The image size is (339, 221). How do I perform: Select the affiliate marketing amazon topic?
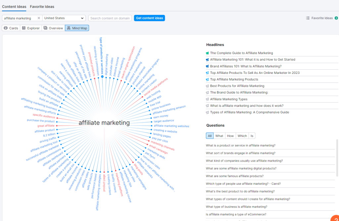(169, 110)
